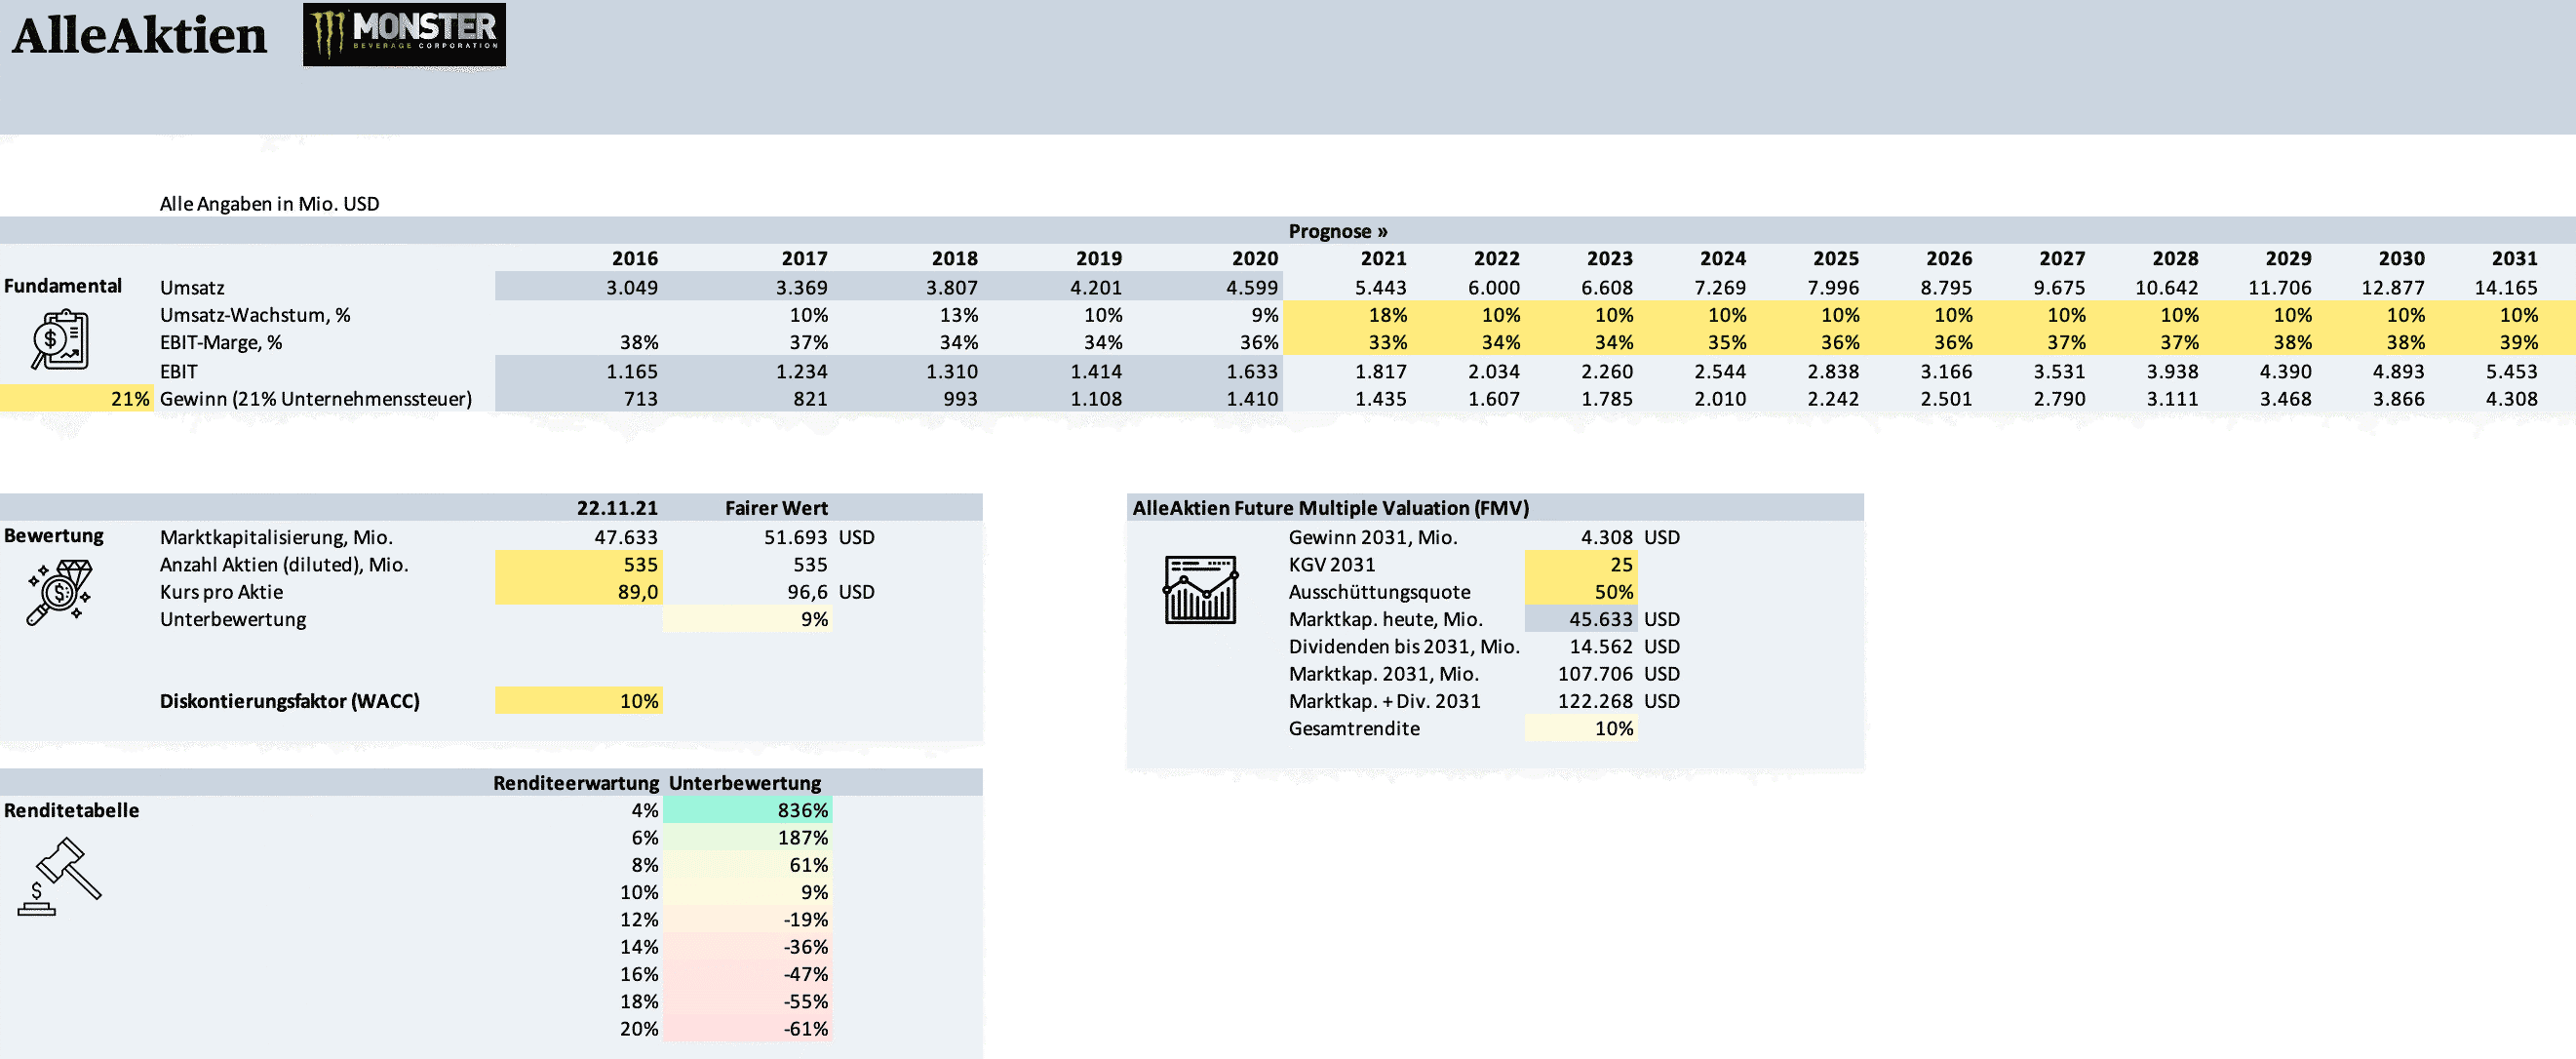Select the 2031 Umsatz value 14.165
The height and width of the screenshot is (1059, 2576).
2506,287
